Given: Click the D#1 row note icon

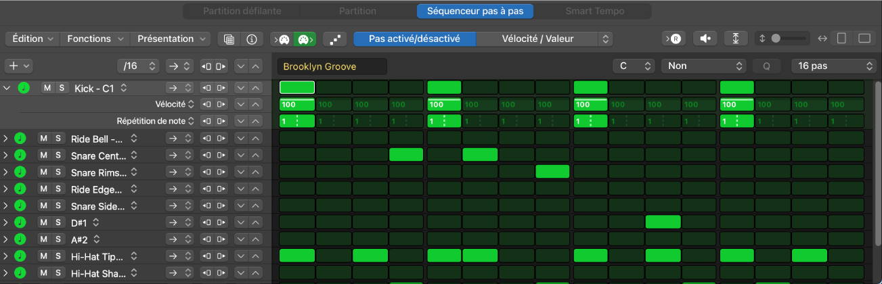Looking at the screenshot, I should 20,222.
